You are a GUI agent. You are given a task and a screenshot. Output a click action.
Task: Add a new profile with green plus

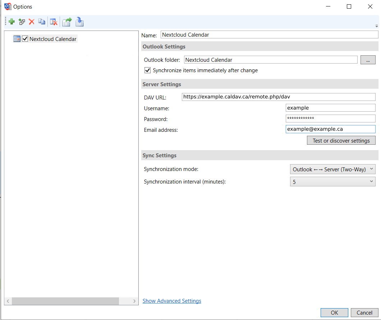[x=12, y=22]
